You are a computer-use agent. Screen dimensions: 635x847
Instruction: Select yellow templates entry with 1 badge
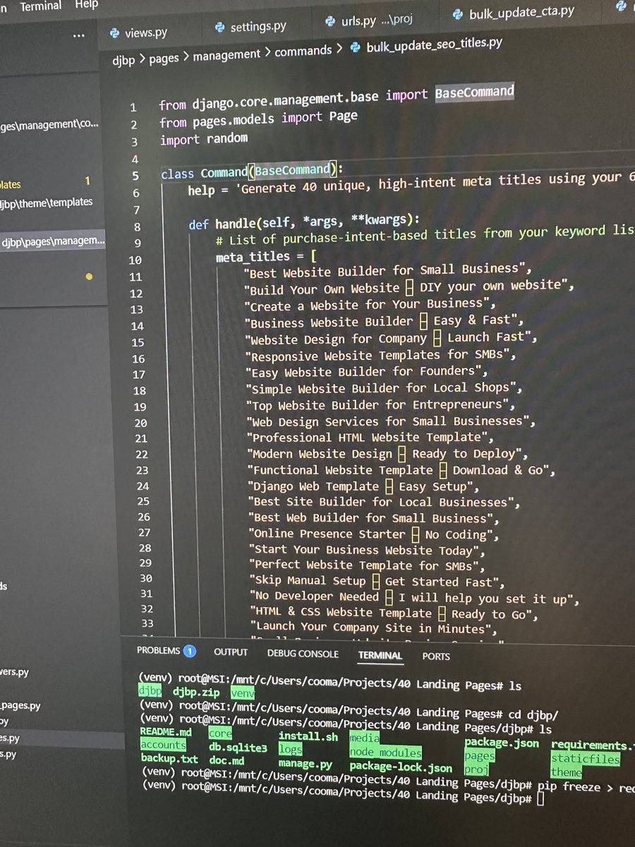tap(46, 184)
